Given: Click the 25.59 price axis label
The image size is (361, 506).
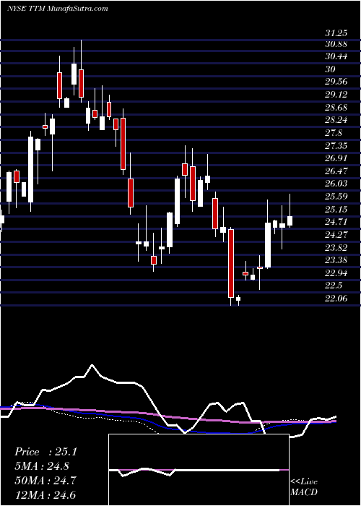Looking at the screenshot, I should click(x=336, y=197).
